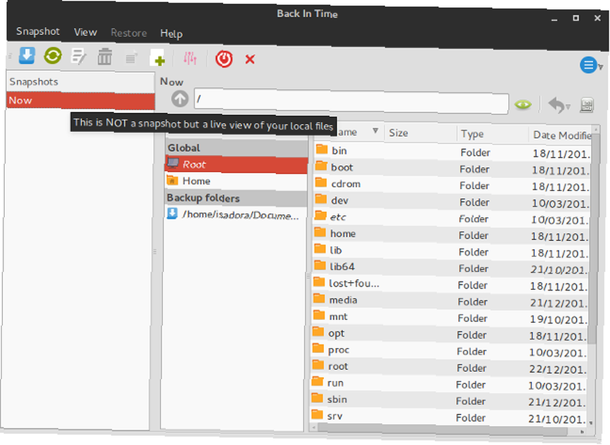Open Settings via the pink sliders icon
Screen dimensions: 610x445
[190, 59]
